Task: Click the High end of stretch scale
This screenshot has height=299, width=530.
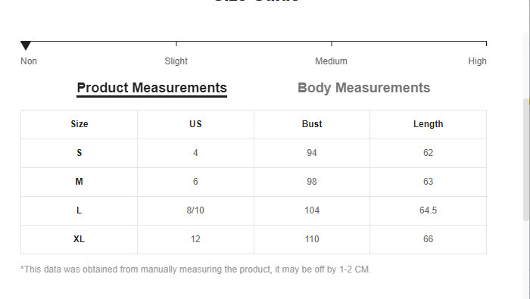Action: pos(477,61)
